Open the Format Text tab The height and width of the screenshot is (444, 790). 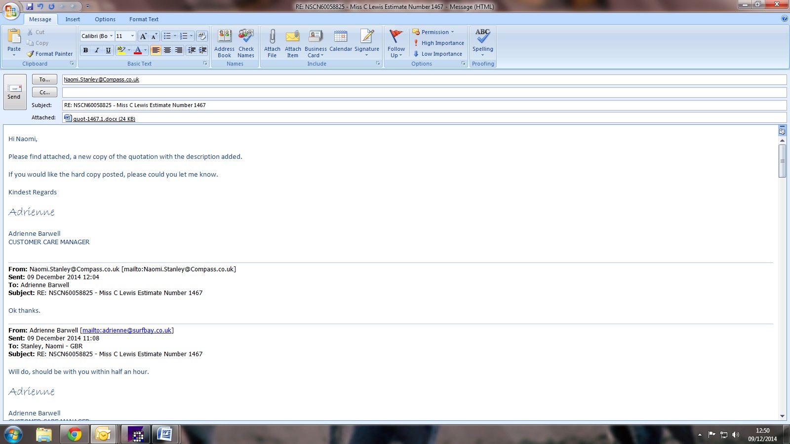point(144,19)
